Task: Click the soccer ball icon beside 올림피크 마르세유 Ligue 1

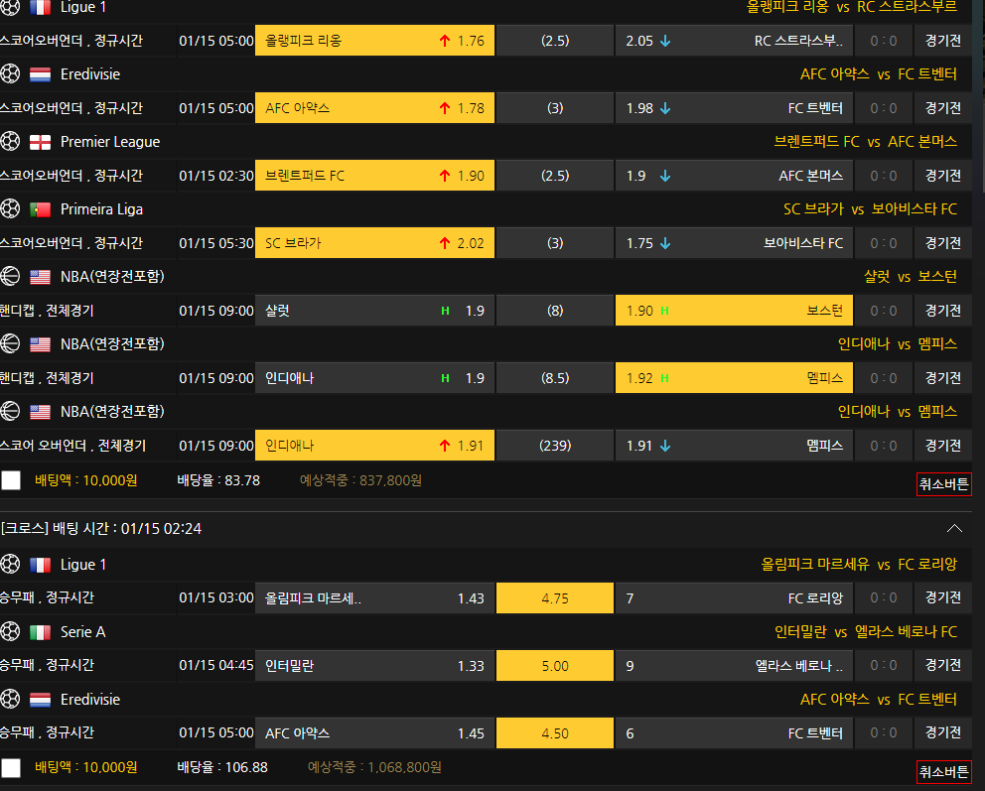Action: click(10, 564)
